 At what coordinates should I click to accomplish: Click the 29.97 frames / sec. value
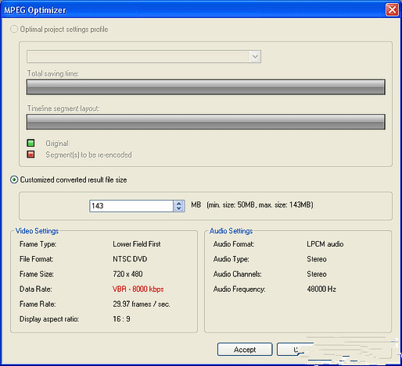point(142,304)
